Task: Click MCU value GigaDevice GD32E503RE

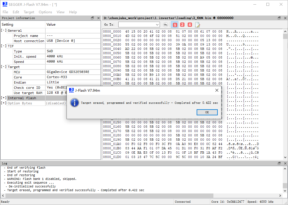Action: tap(68, 72)
